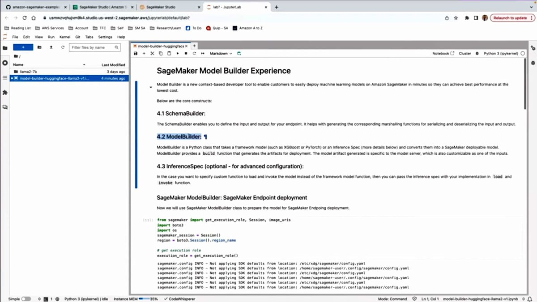The height and width of the screenshot is (302, 537).
Task: Click Relaunch to update button
Action: [x=512, y=18]
